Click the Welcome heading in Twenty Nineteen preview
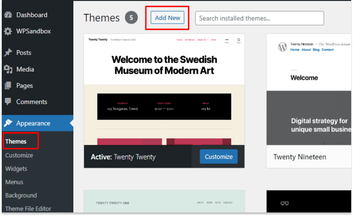Viewport: 353px width, 216px height. click(x=304, y=78)
